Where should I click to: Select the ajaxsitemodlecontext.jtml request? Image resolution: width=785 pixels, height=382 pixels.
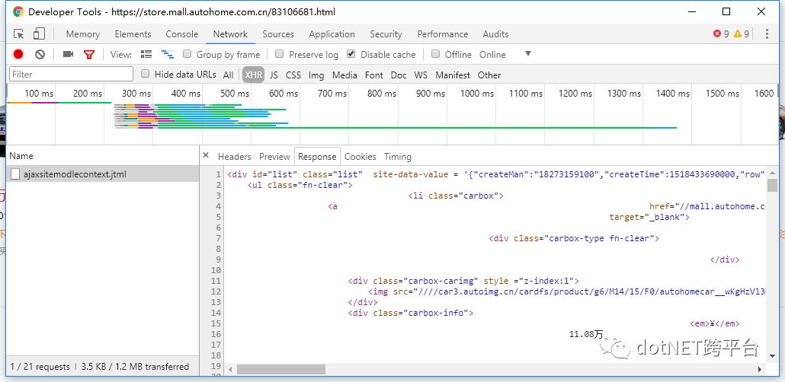(x=103, y=174)
